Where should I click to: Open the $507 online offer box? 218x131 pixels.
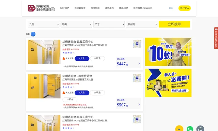(x=128, y=103)
